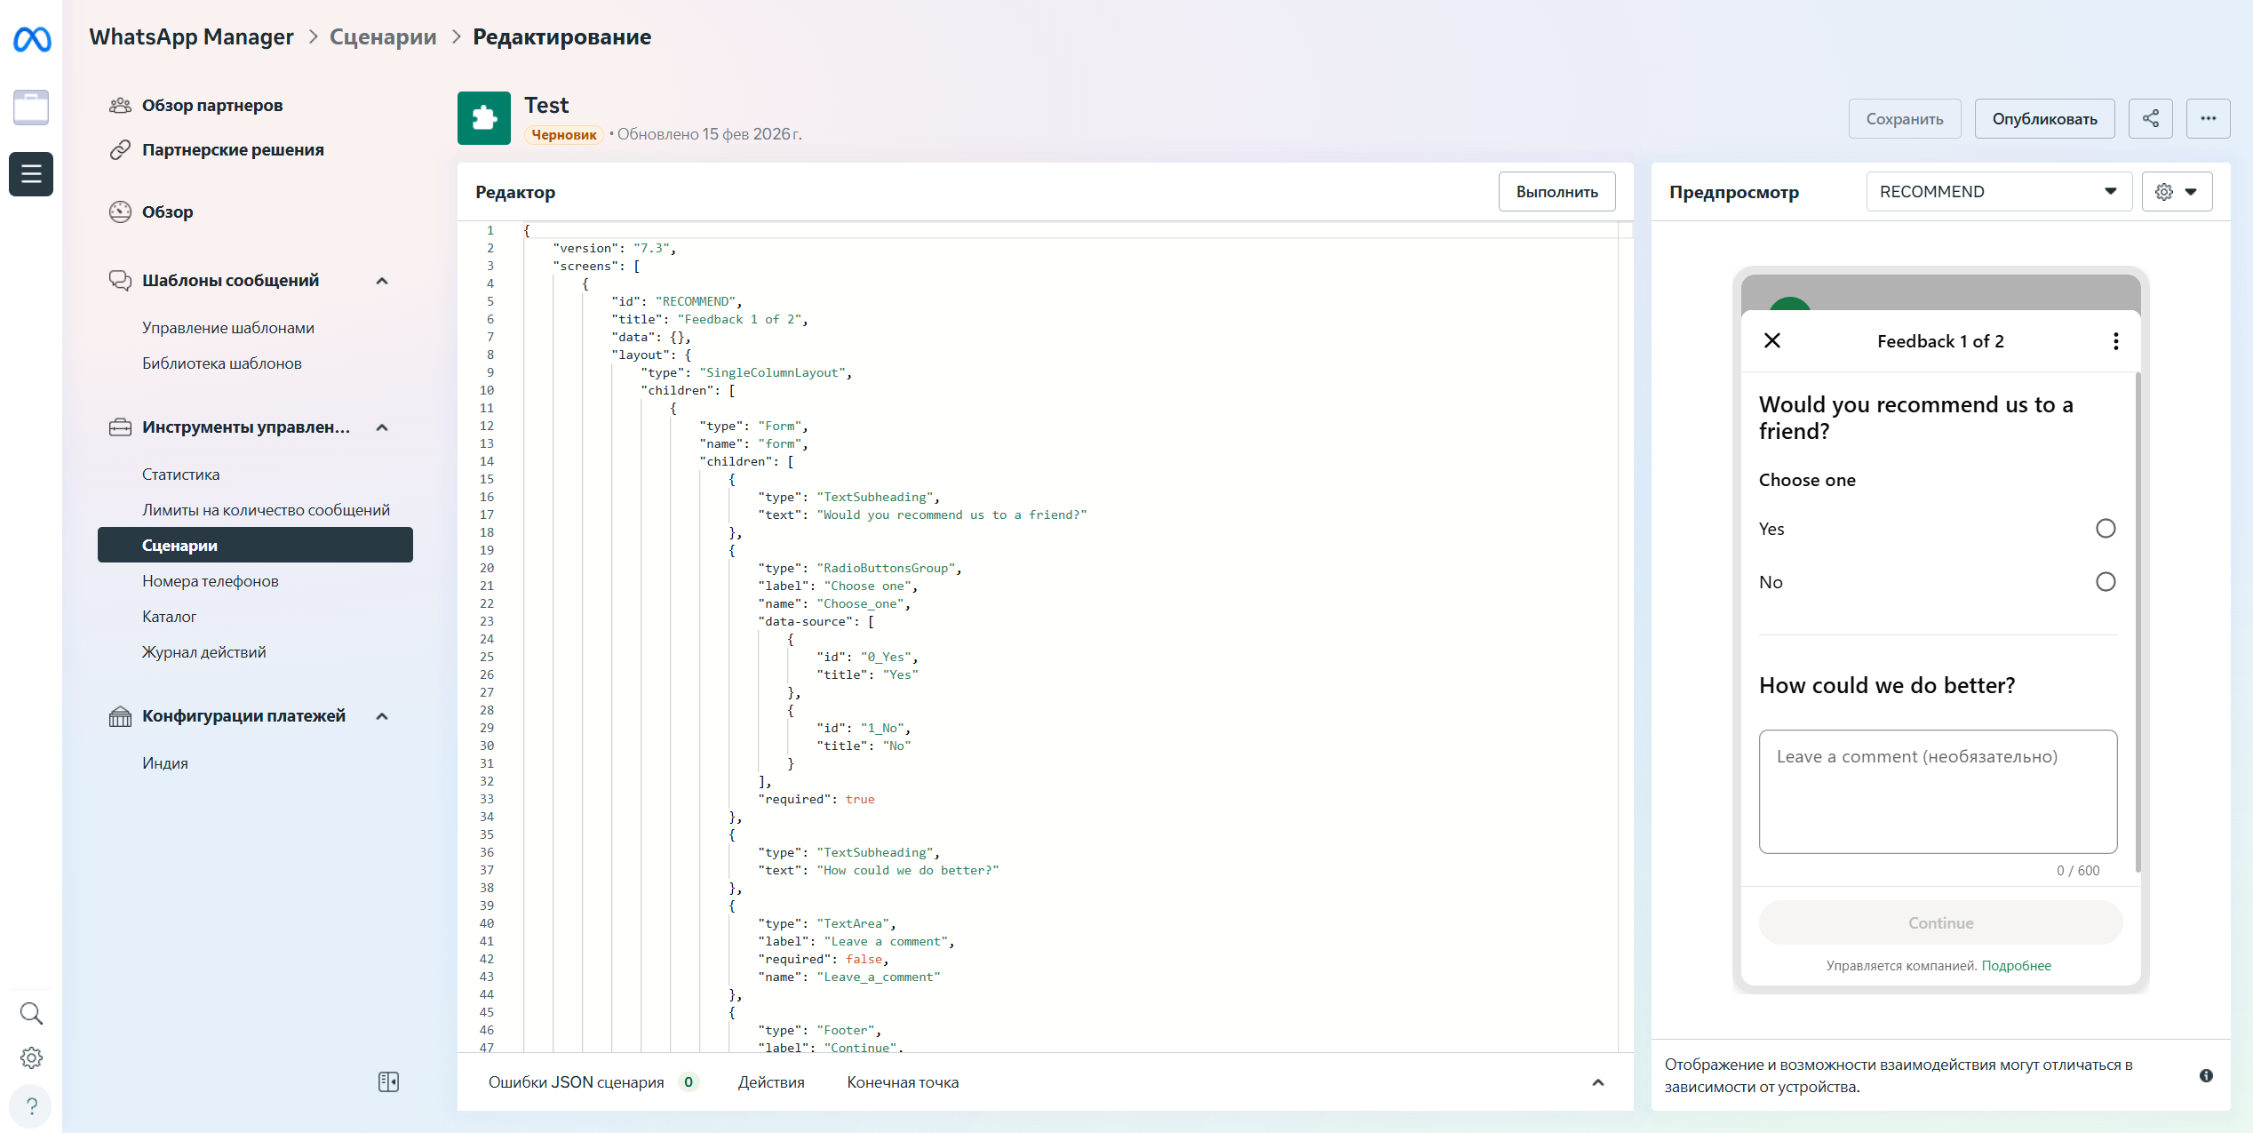Viewport: 2253px width, 1133px height.
Task: Select the No radio button
Action: [x=2105, y=582]
